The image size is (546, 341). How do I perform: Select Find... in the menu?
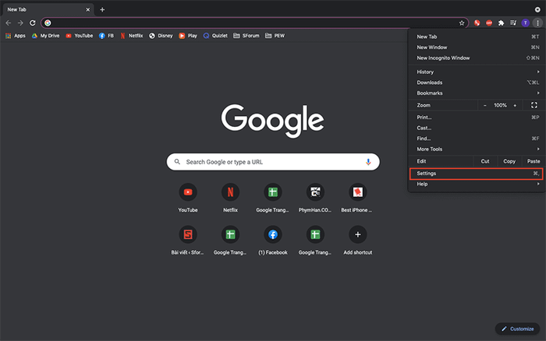click(477, 139)
